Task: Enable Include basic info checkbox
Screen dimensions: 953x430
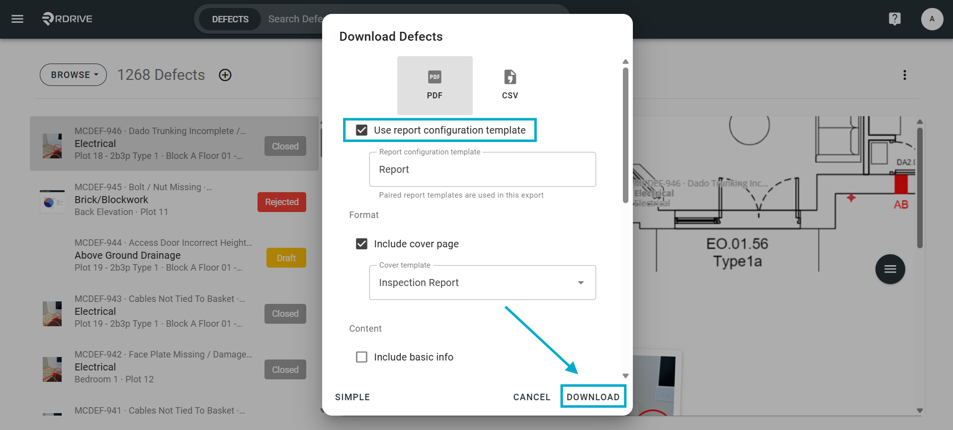Action: pos(362,357)
